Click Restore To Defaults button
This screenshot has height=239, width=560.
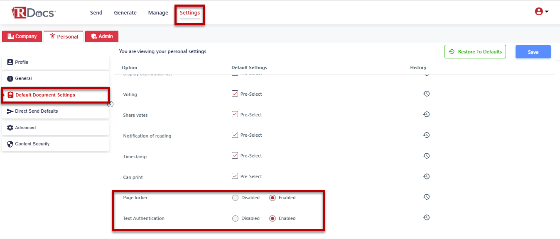tap(475, 52)
